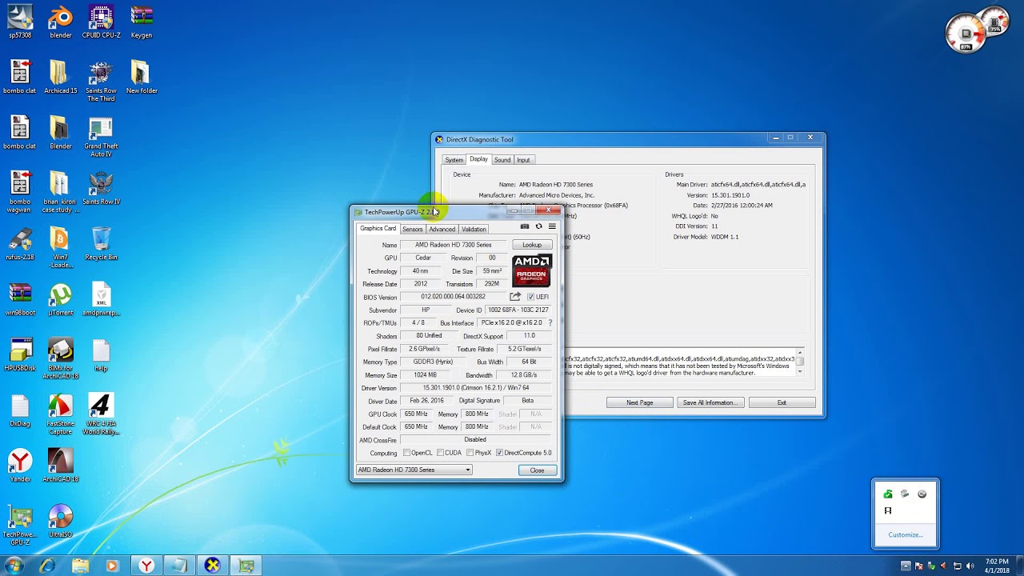
Task: Toggle the CUDA checkbox
Action: click(440, 453)
